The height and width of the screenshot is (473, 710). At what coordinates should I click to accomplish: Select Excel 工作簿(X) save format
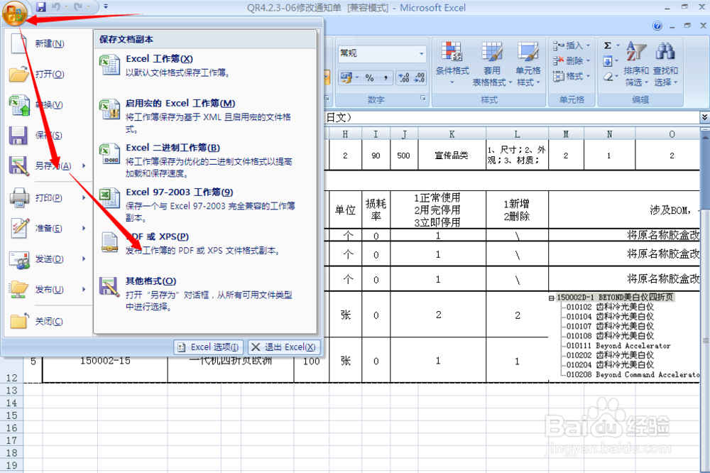(x=206, y=65)
